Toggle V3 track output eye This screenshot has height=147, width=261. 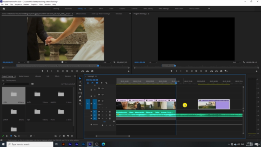tap(102, 88)
